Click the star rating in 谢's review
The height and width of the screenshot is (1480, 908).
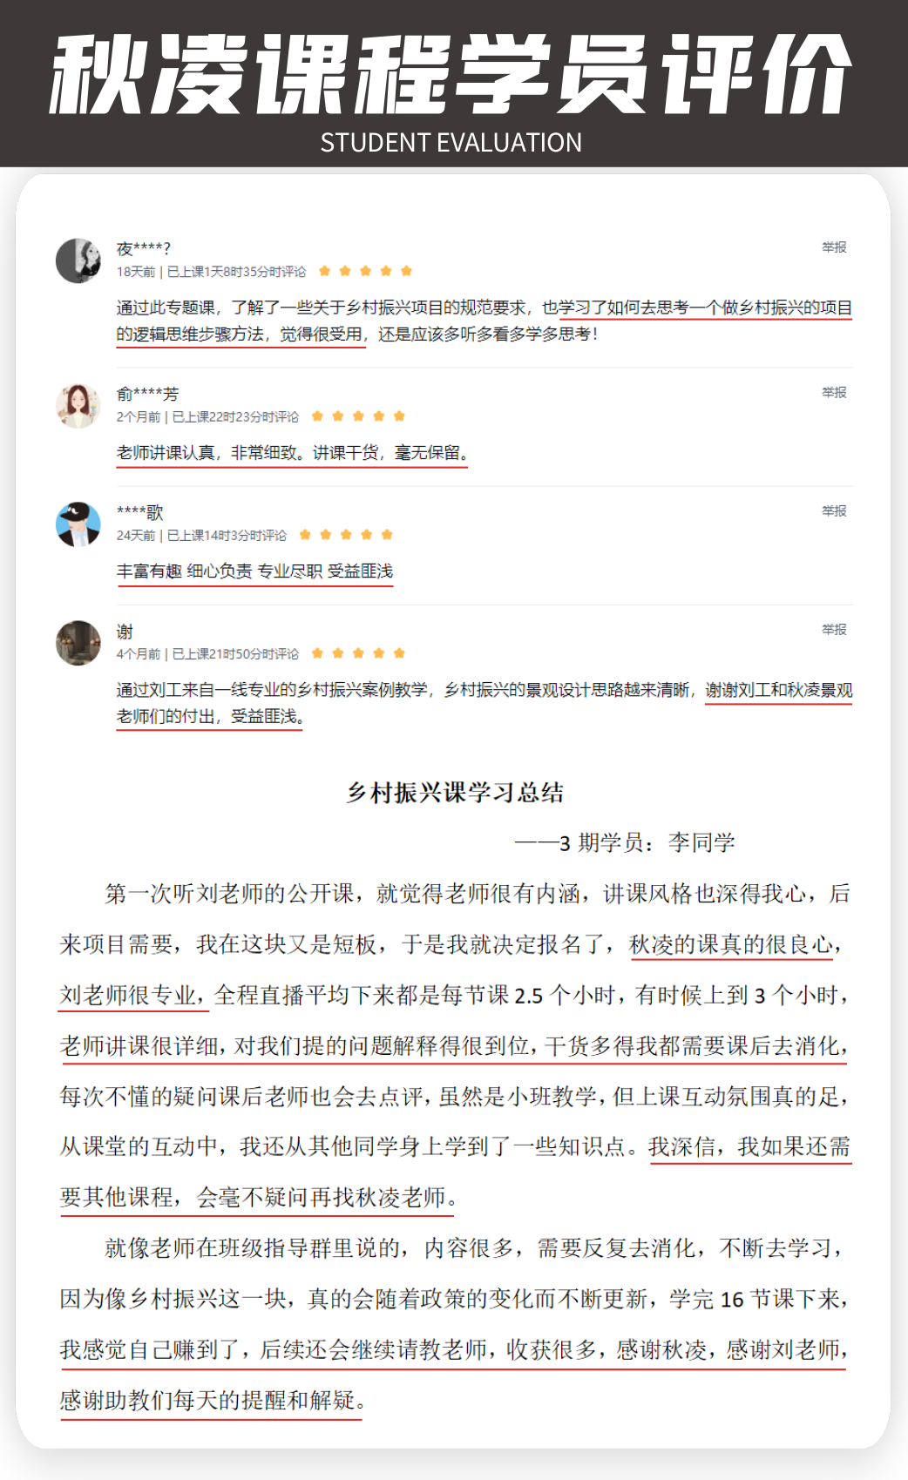coord(358,653)
